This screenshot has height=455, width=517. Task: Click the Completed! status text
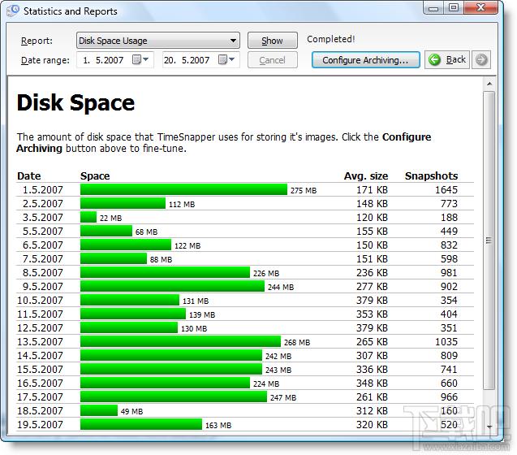tap(330, 39)
